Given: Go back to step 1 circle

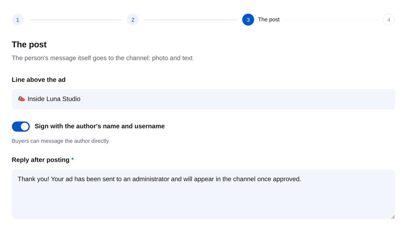Looking at the screenshot, I should point(18,20).
